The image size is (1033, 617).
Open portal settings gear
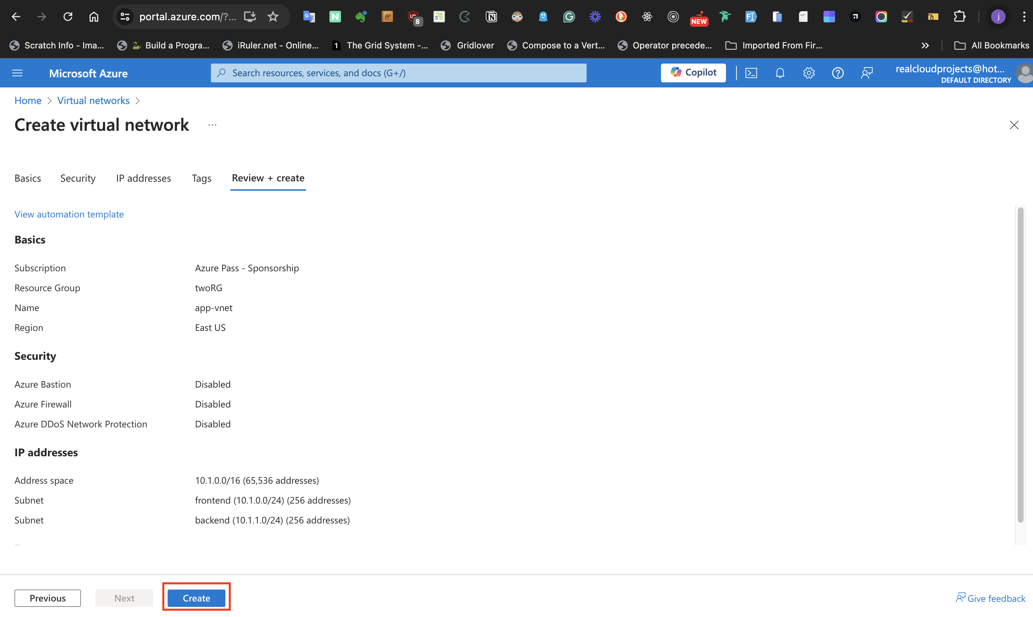tap(809, 73)
